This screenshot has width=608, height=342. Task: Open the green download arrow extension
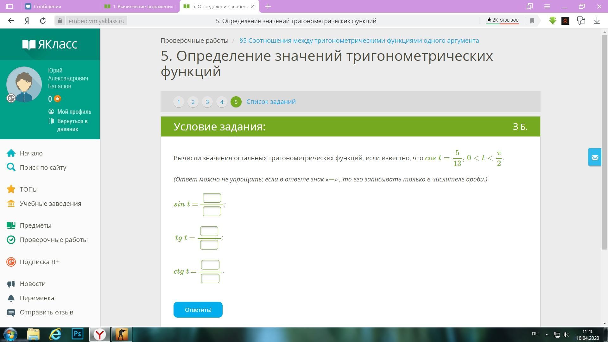pos(553,21)
